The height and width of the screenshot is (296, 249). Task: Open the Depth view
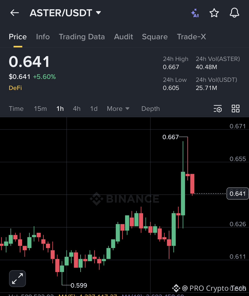[x=150, y=109]
